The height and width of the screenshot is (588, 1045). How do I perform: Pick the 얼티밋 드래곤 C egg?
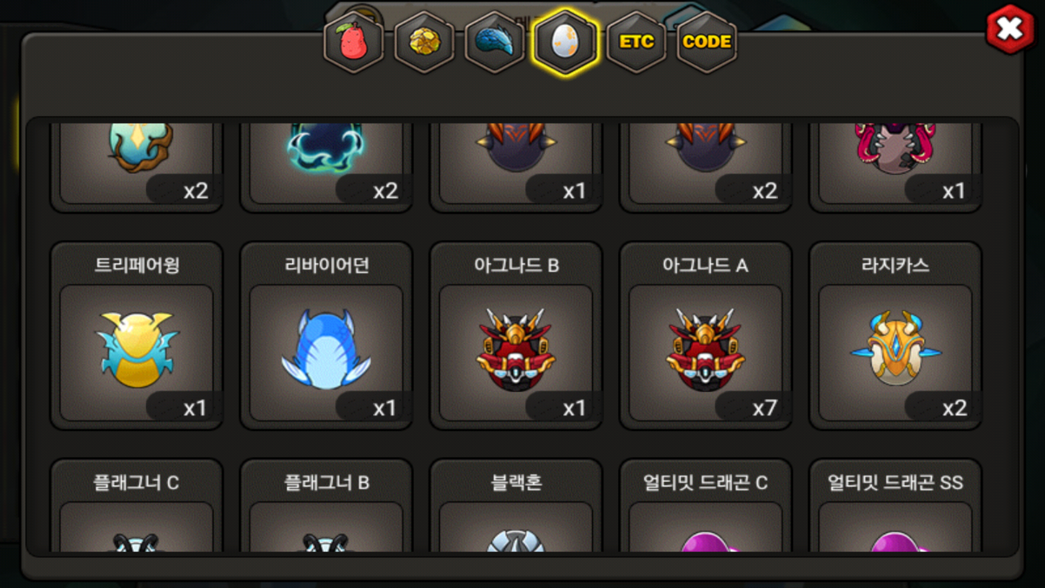coord(706,505)
